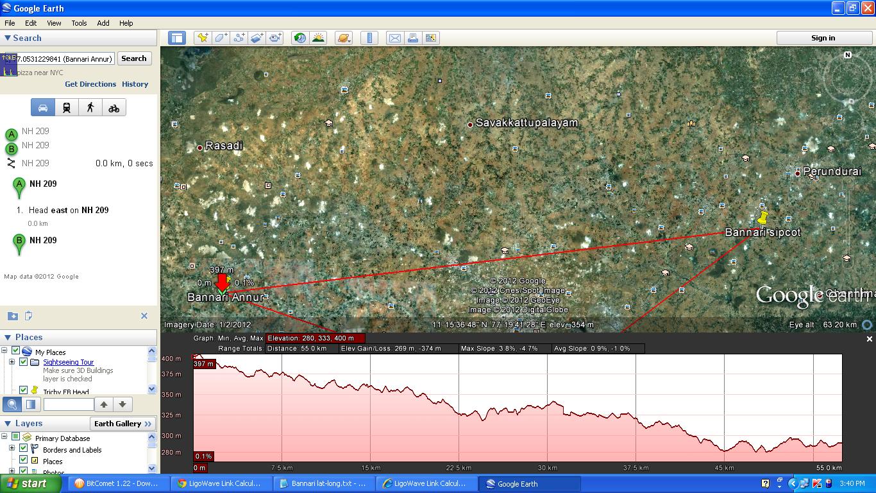Collapse the Search panel

pos(8,39)
